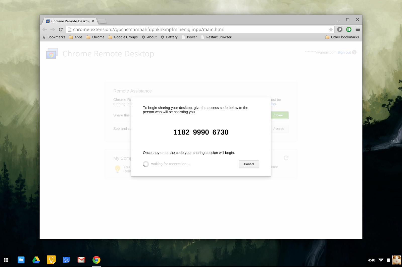The width and height of the screenshot is (402, 267).
Task: Click the Chrome Remote Desktop logo
Action: point(52,54)
